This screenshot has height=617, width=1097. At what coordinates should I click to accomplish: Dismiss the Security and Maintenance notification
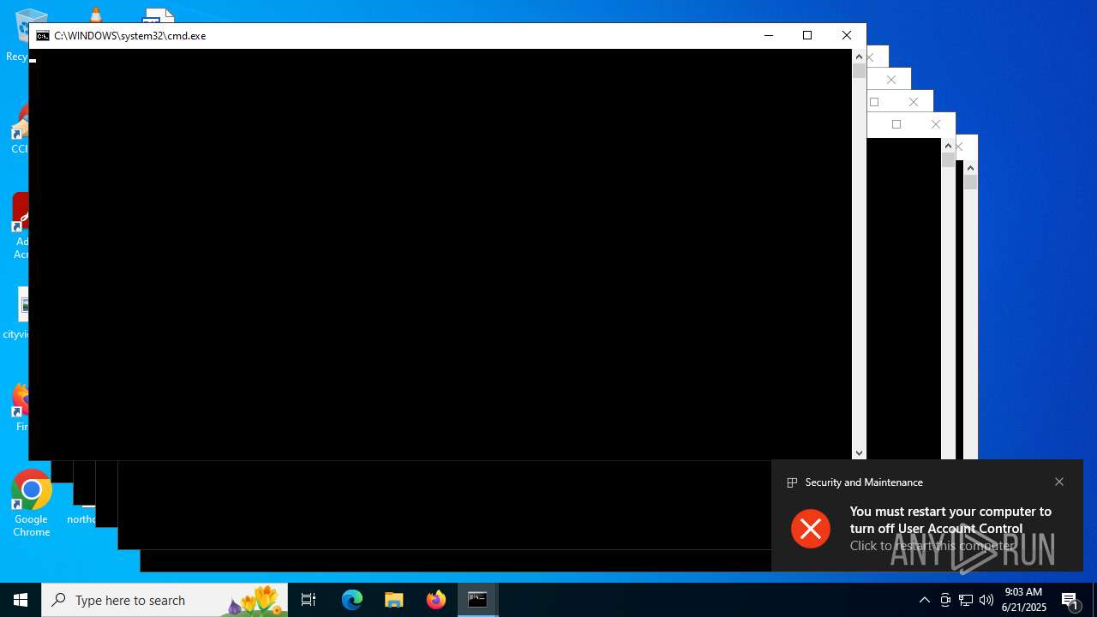(x=1059, y=482)
